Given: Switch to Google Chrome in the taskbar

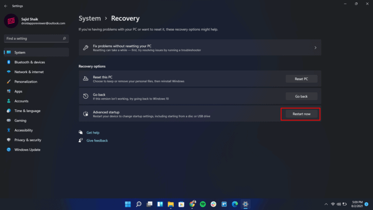Looking at the screenshot, I should (192, 204).
